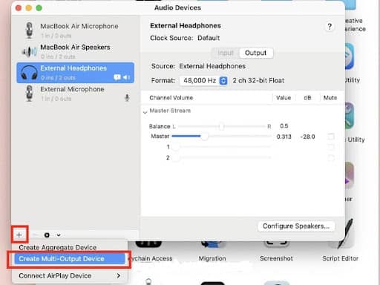This screenshot has height=285, width=380.
Task: Open the gear settings action menu
Action: tap(47, 235)
